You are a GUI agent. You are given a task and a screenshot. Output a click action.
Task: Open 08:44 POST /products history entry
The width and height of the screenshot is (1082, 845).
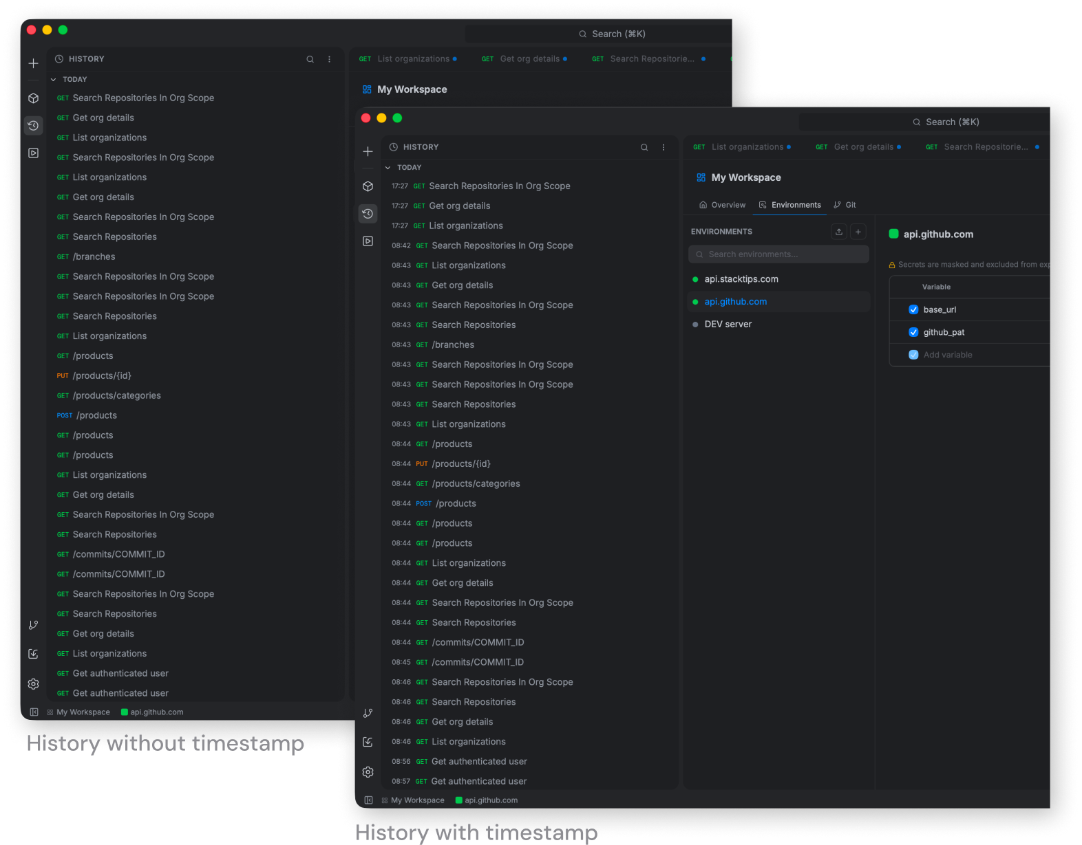[530, 504]
